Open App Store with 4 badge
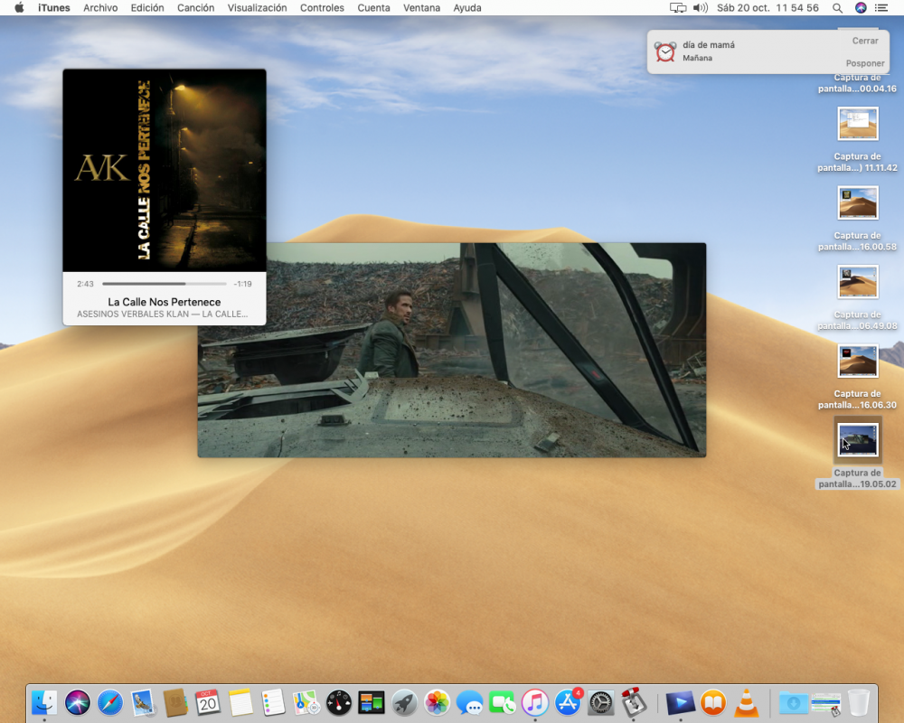Screen dimensions: 904x723 pos(568,703)
